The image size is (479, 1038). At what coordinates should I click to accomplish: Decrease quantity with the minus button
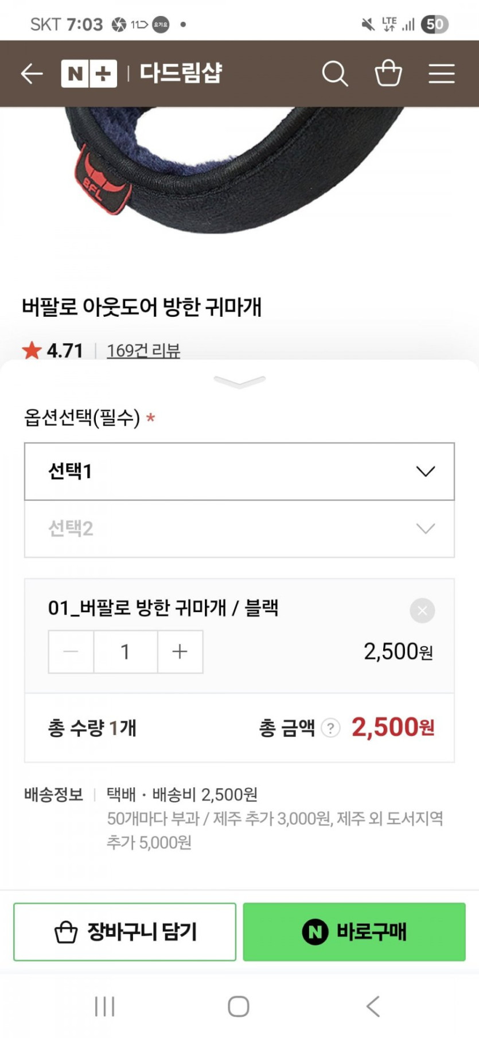pyautogui.click(x=71, y=652)
